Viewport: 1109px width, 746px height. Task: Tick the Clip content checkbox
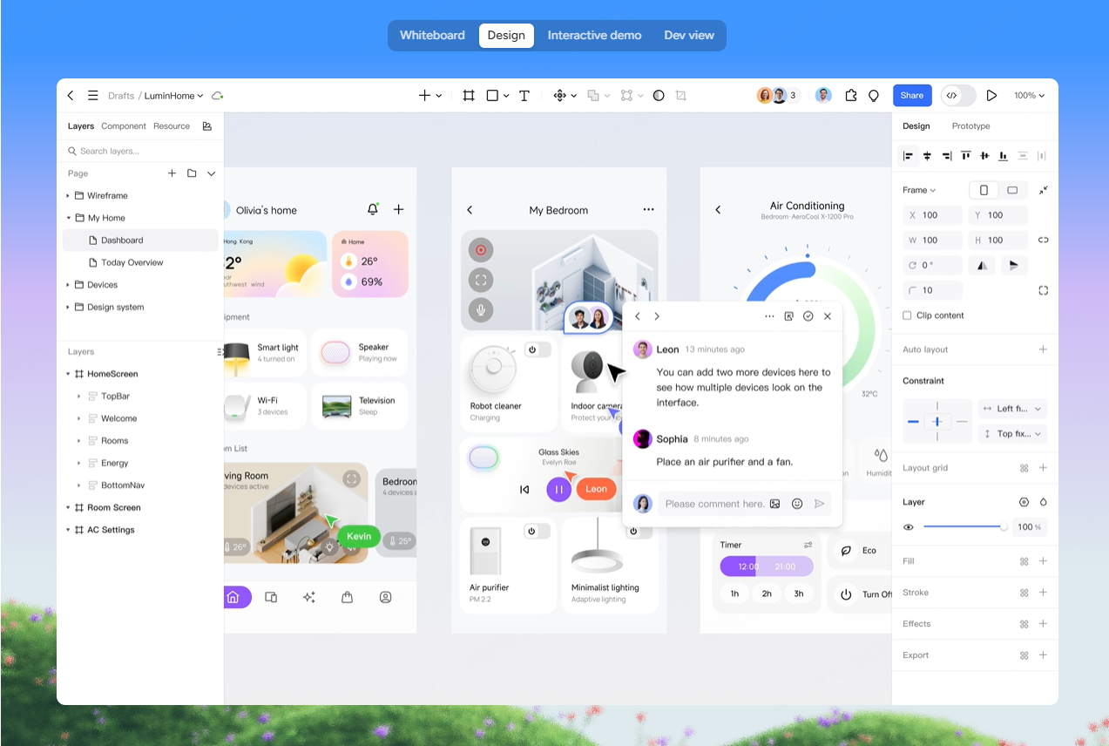(908, 315)
